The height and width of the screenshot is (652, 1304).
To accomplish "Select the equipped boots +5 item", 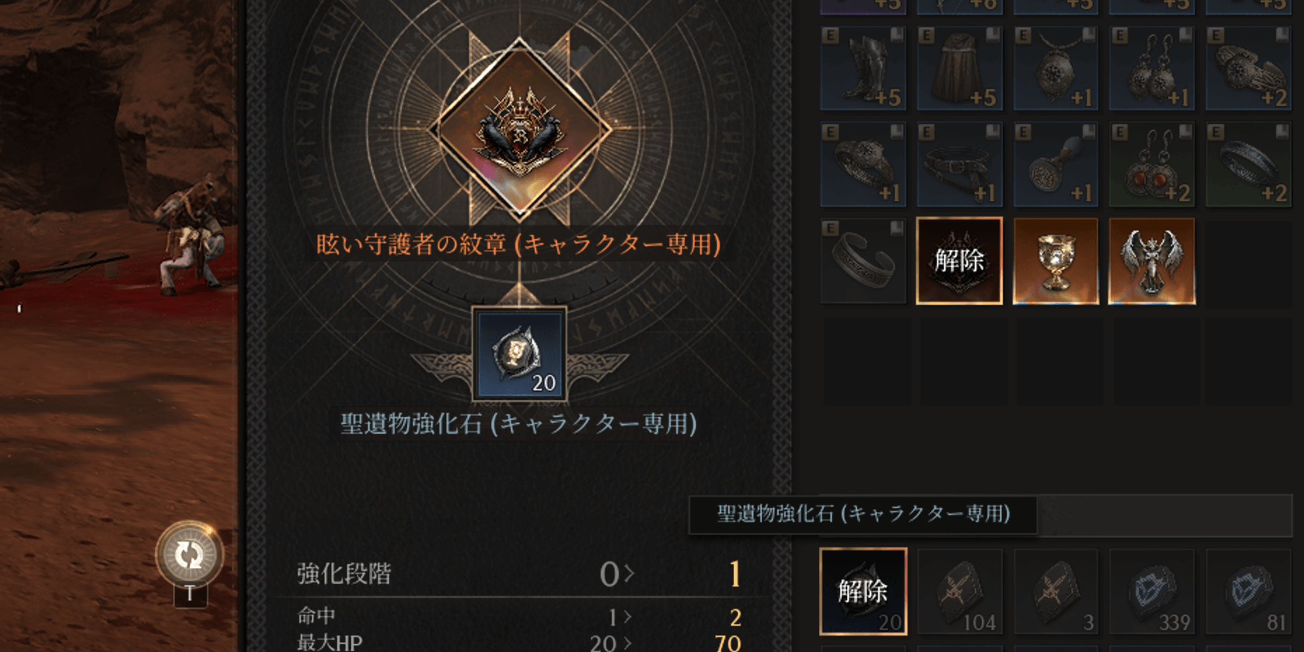I will [x=863, y=68].
